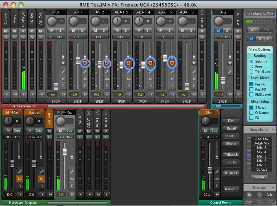Open the Assign dropdown in Control Room
277x206 pixels.
pyautogui.click(x=231, y=189)
